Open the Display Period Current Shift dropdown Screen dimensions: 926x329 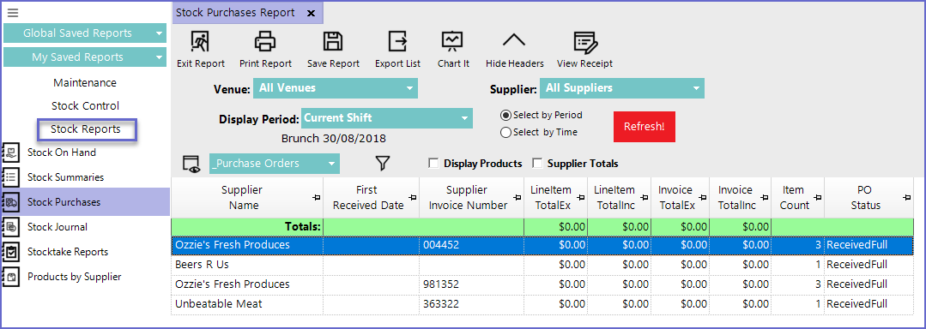tap(387, 118)
